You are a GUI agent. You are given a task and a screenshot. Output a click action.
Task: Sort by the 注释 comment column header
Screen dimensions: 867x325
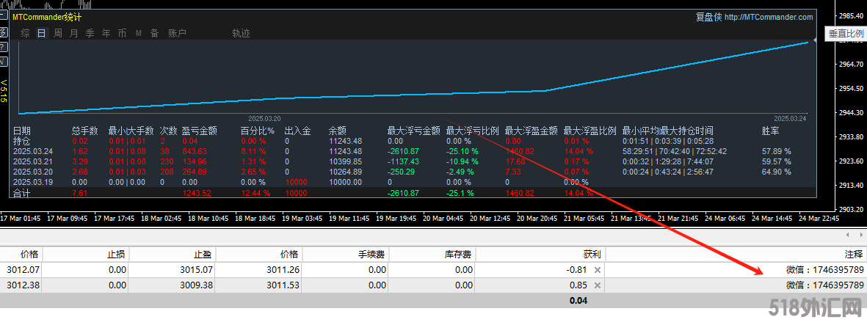click(854, 254)
